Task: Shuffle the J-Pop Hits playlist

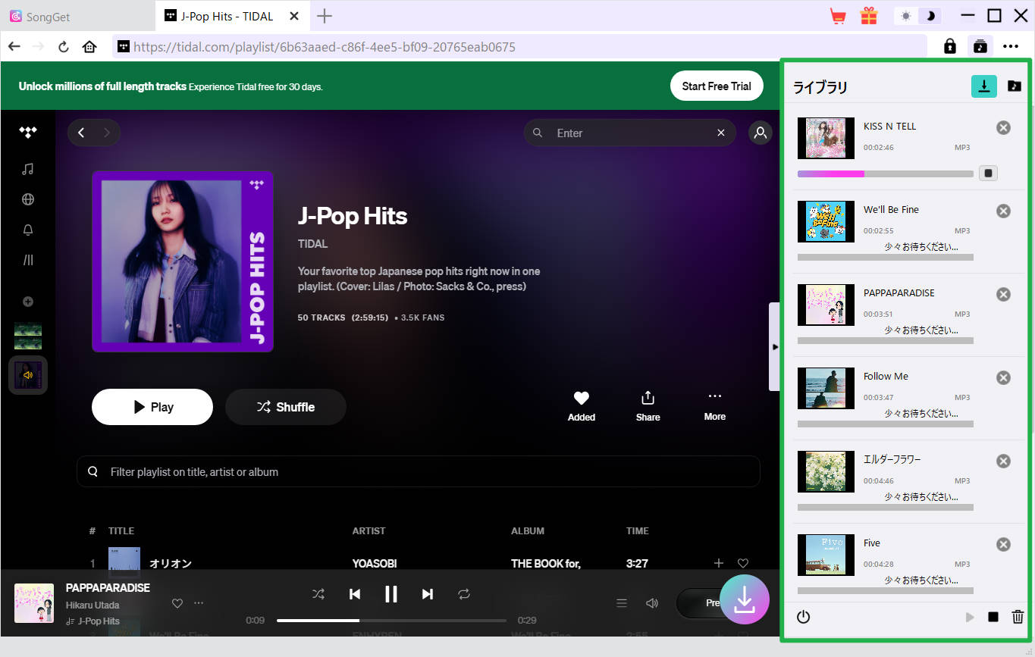Action: [286, 407]
